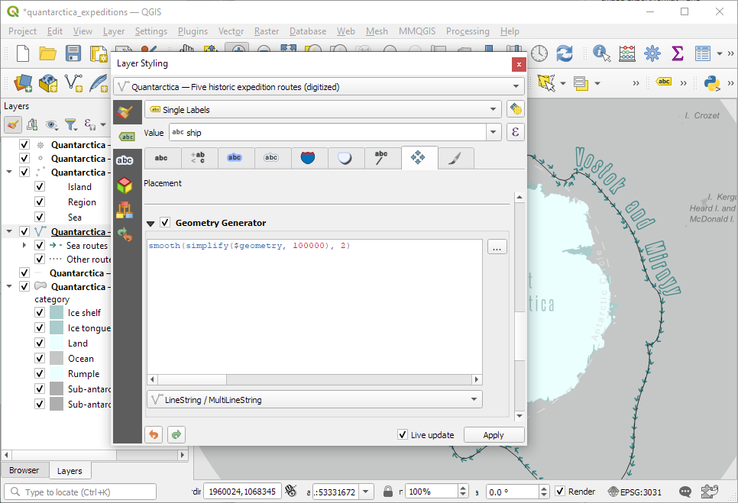Viewport: 738px width, 503px height.
Task: Open Value field dropdown arrow
Action: pos(494,133)
